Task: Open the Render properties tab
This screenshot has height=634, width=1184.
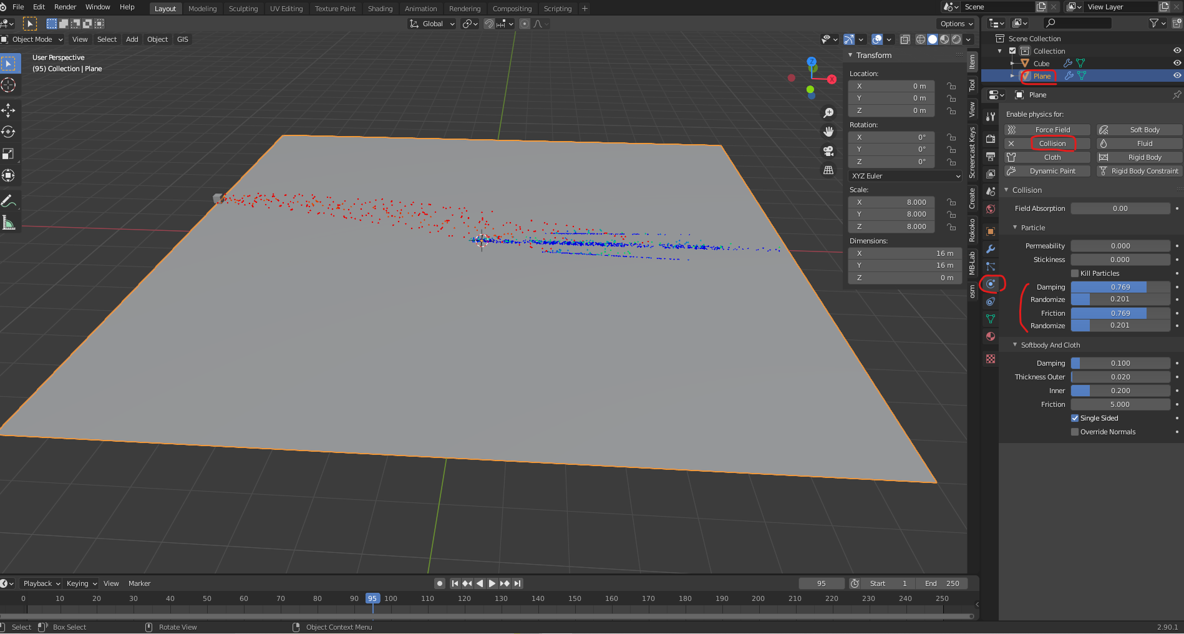Action: 991,139
